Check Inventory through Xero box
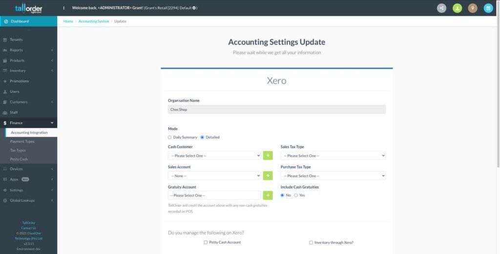500x254 pixels. (311, 242)
